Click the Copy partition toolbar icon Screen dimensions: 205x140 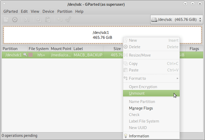point(39,20)
